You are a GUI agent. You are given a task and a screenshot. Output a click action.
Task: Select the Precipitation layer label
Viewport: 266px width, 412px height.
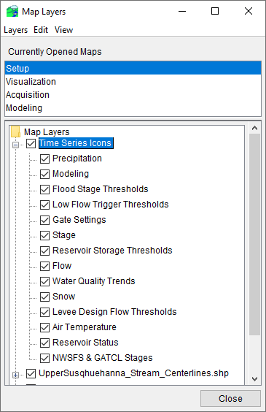pyautogui.click(x=77, y=159)
